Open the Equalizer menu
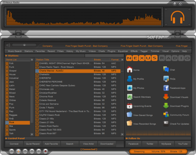Viewport: 196px width, 155px height. tap(123, 51)
